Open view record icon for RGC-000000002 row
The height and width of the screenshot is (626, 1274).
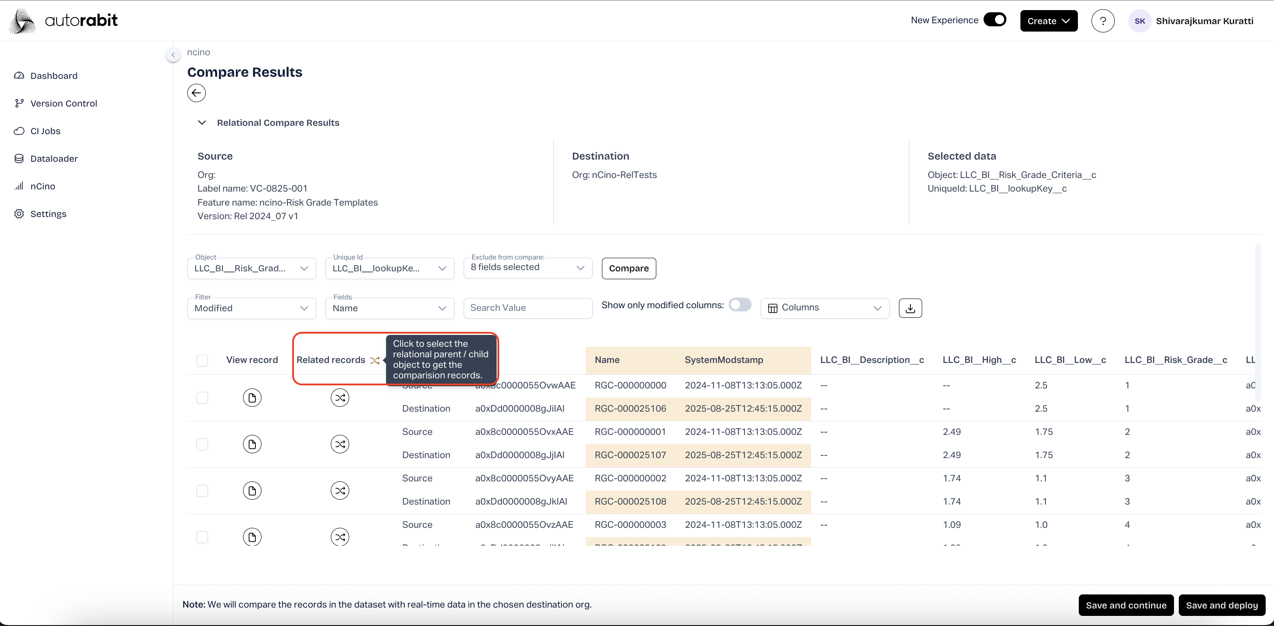[x=252, y=490]
